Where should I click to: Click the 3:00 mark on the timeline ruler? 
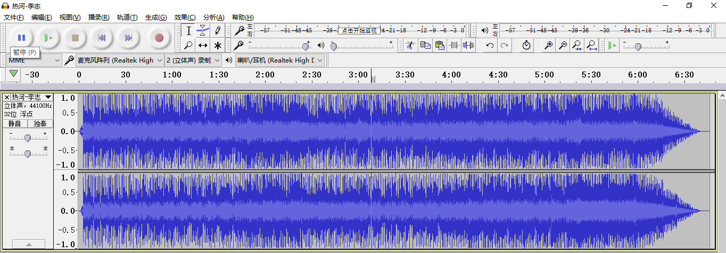[358, 75]
